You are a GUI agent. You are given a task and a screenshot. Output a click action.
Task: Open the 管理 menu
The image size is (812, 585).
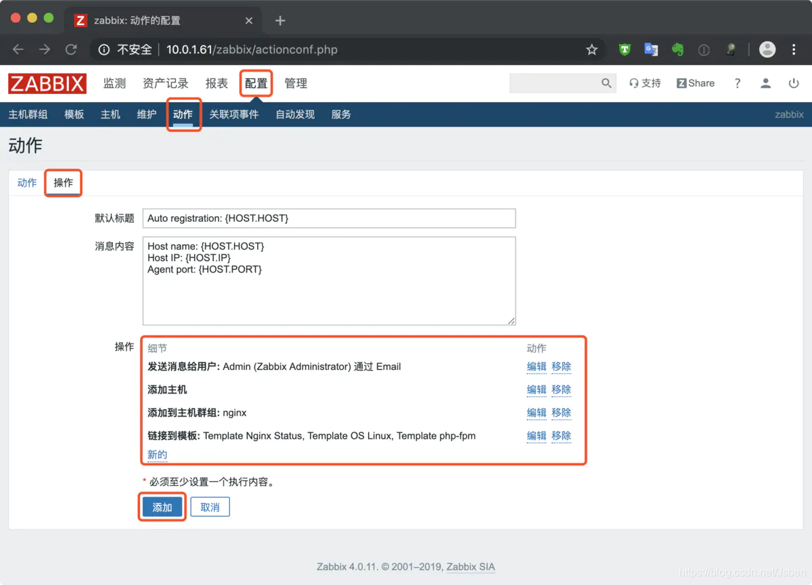(x=296, y=83)
